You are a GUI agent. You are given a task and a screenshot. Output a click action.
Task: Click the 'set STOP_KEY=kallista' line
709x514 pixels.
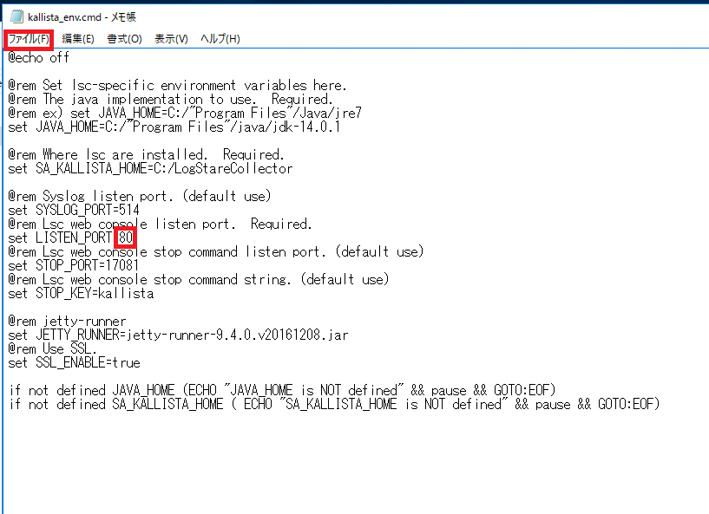coord(81,294)
